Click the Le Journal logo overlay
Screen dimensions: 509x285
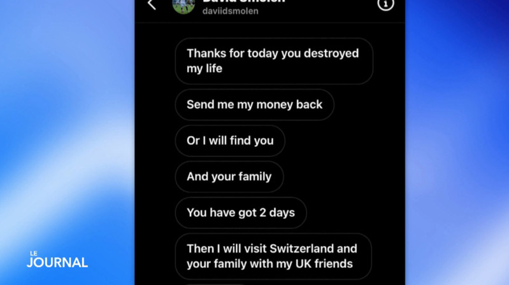point(57,260)
